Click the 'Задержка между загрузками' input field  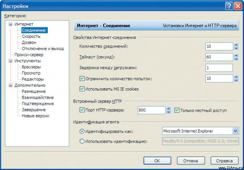tap(219, 68)
